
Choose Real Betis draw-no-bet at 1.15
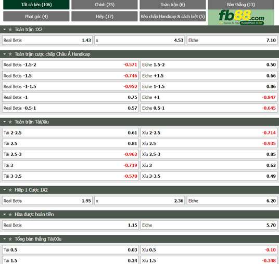(70, 225)
